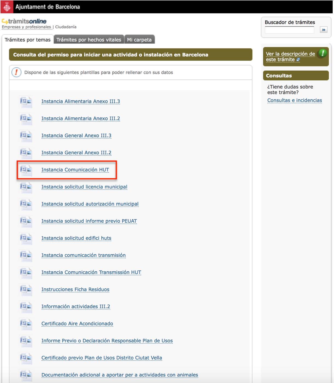Screen dimensions: 334x383
Task: Open Ver la descripción de este trámite
Action: [x=290, y=57]
